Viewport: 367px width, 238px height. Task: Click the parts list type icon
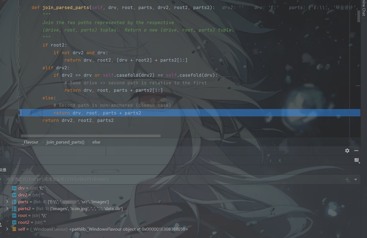click(x=14, y=202)
